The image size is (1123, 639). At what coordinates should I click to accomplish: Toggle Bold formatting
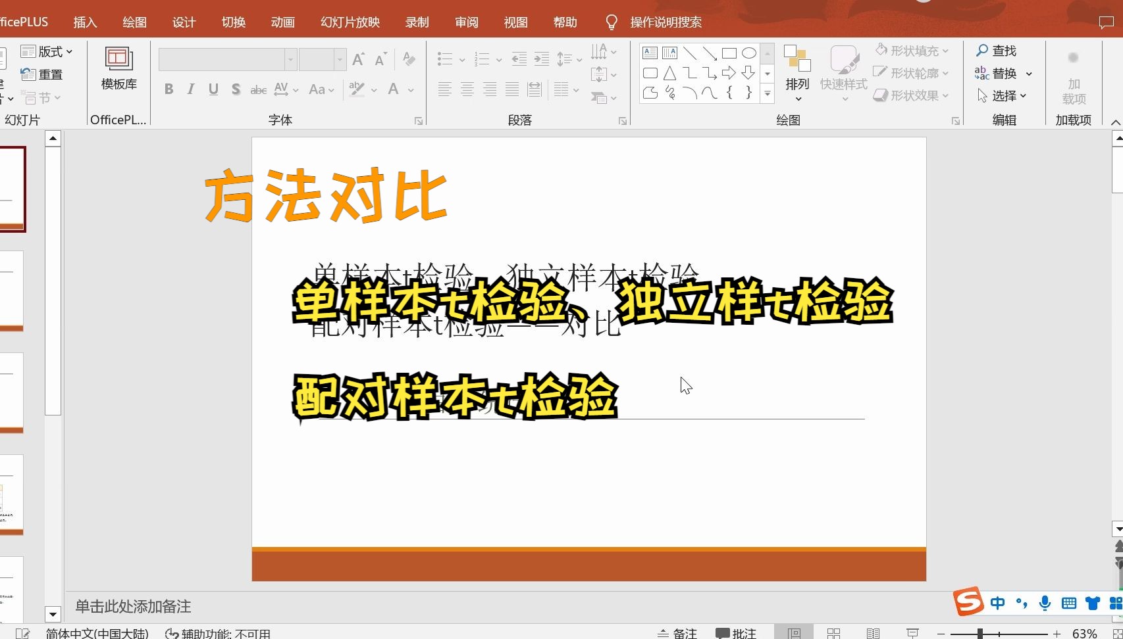tap(169, 89)
